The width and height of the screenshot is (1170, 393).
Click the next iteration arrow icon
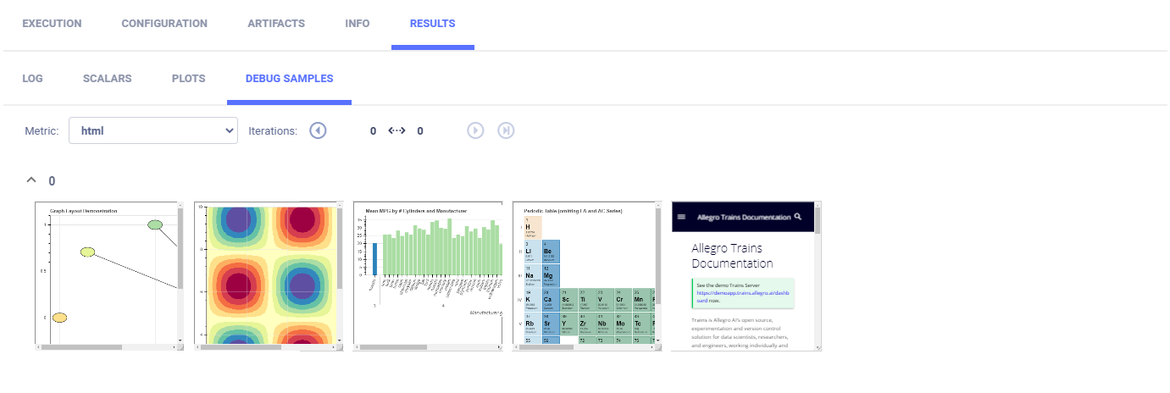pyautogui.click(x=475, y=130)
